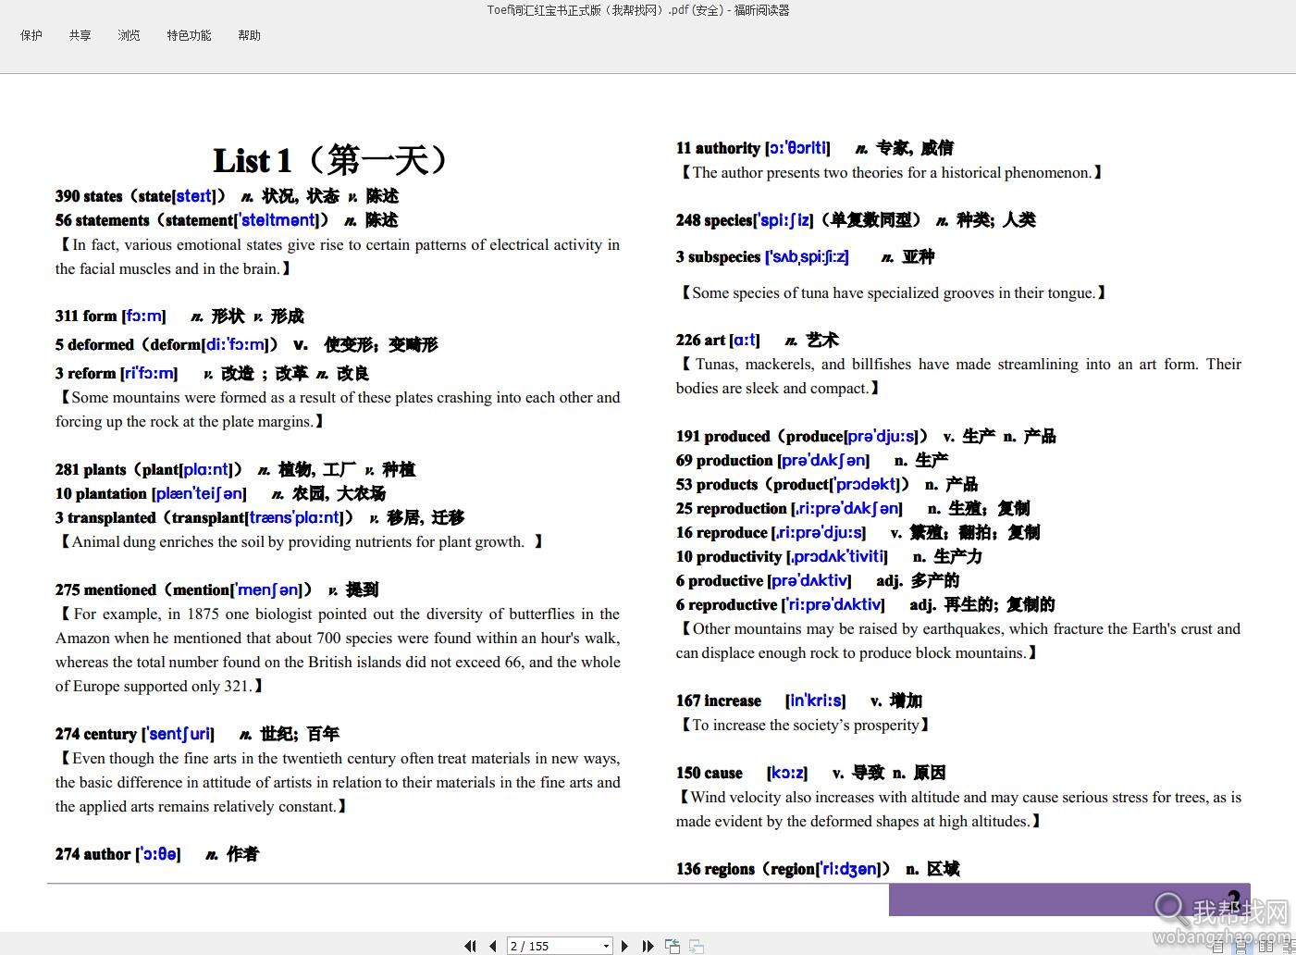Click the sentence 'Some species of tuna'
Image resolution: width=1296 pixels, height=955 pixels.
click(893, 293)
